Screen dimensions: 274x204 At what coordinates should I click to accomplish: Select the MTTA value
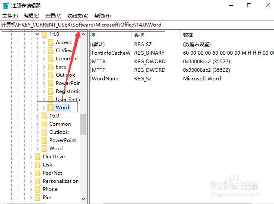[x=99, y=62]
